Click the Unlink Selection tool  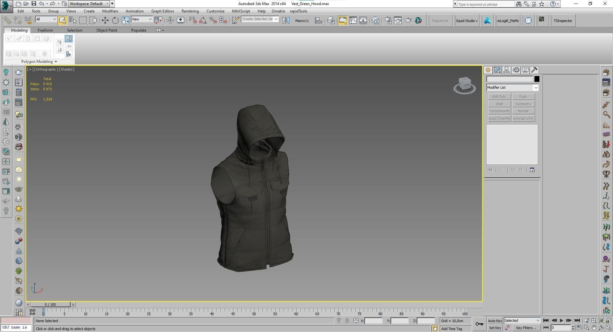[18, 20]
